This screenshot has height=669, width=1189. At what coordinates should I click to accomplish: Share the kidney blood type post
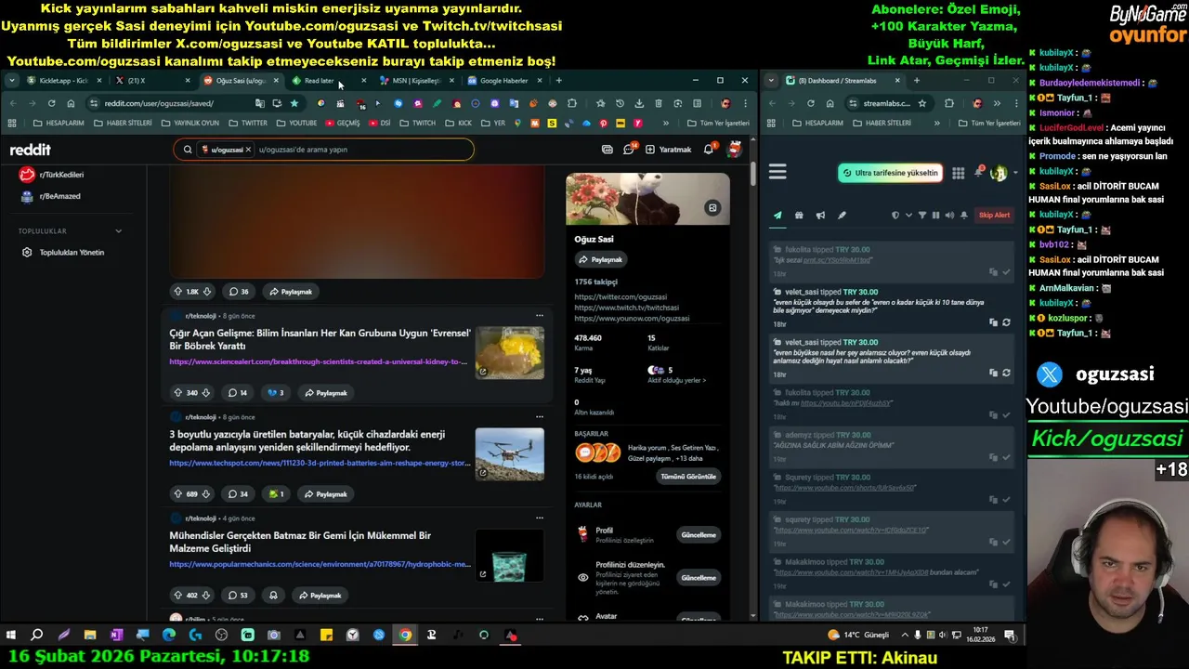[326, 393]
